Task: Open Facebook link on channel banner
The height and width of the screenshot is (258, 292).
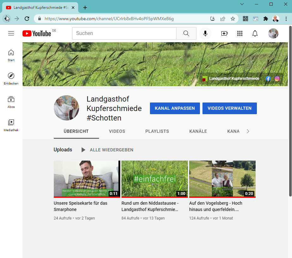Action: tap(268, 79)
